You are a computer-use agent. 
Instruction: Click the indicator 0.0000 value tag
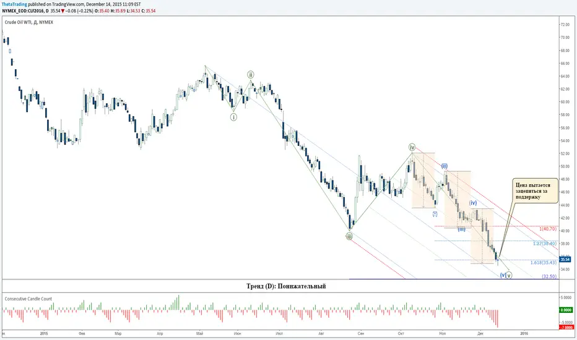(x=566, y=310)
